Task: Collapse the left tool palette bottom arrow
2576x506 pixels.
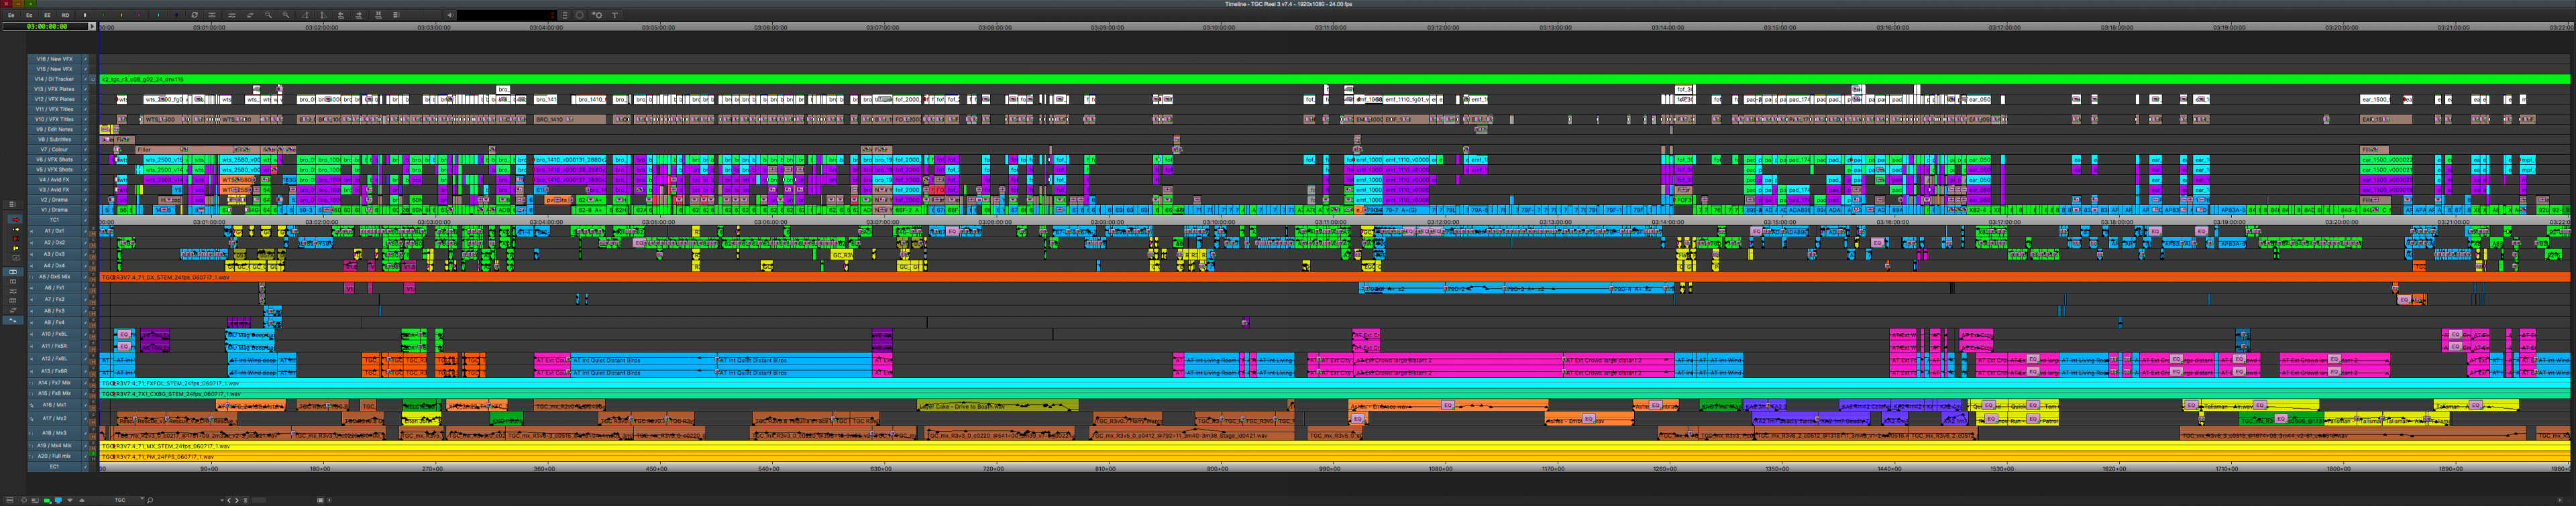Action: pyautogui.click(x=13, y=320)
